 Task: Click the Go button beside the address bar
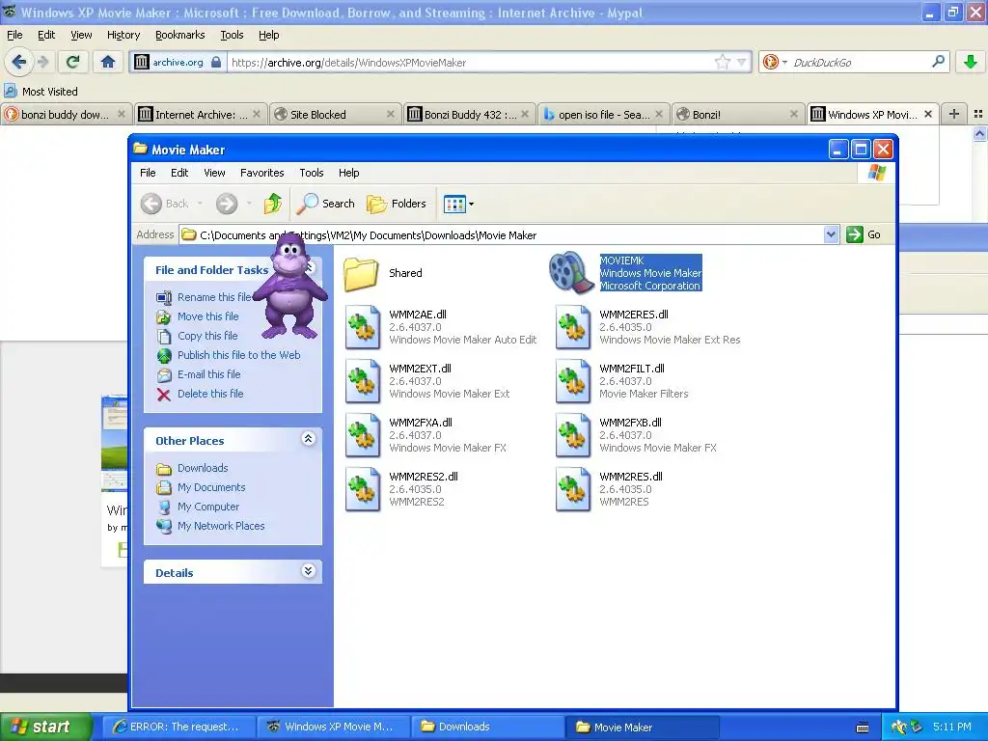pos(864,234)
